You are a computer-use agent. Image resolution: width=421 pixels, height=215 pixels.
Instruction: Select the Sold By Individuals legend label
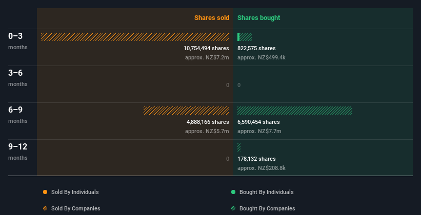coord(75,192)
